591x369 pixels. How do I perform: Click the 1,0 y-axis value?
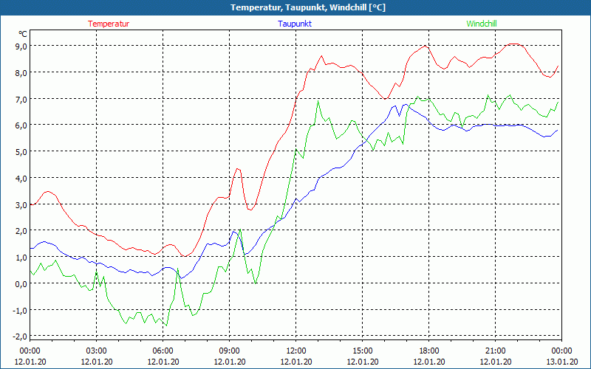(x=21, y=258)
